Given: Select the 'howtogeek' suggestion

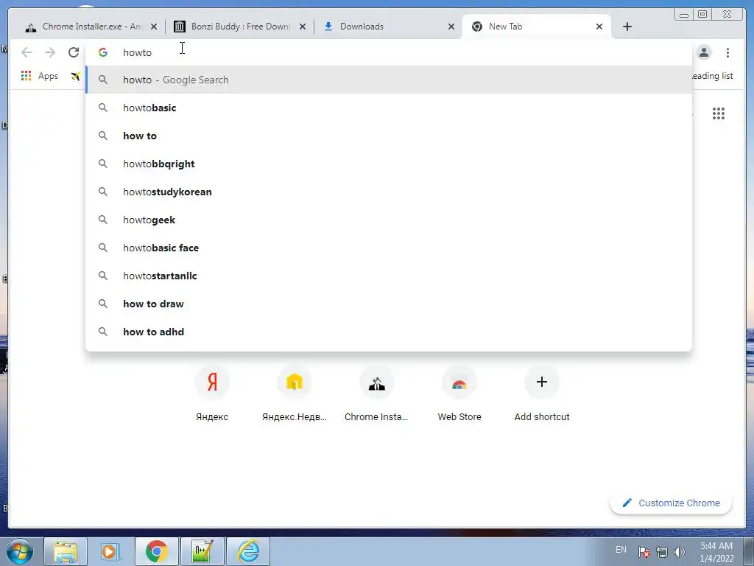Looking at the screenshot, I should (389, 220).
